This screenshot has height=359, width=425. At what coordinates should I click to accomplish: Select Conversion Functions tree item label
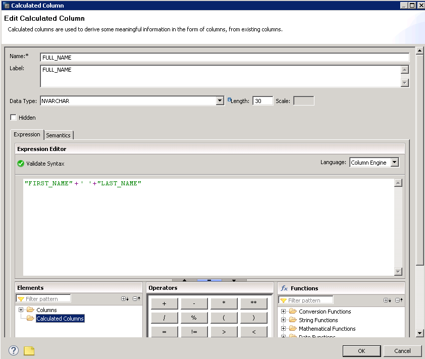(325, 311)
